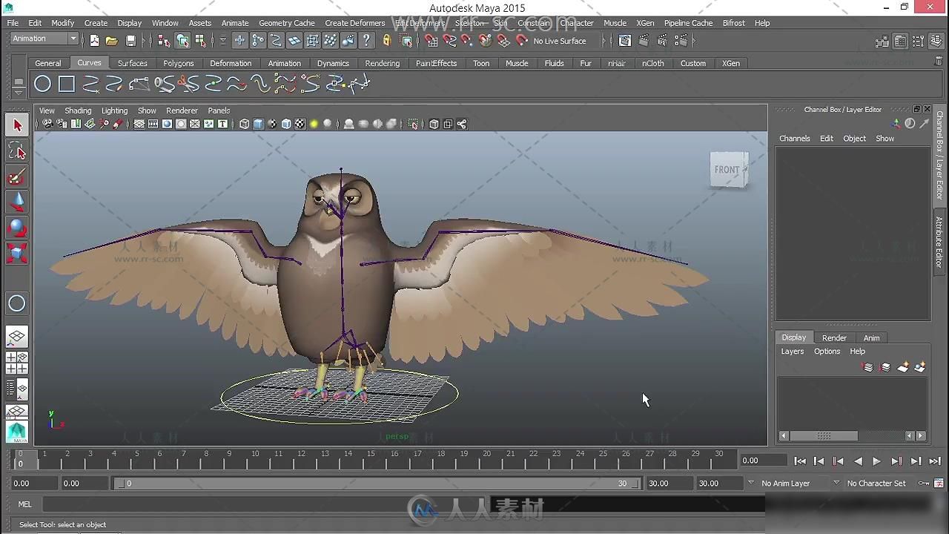Go to end of playback range
The width and height of the screenshot is (949, 534).
pyautogui.click(x=935, y=461)
